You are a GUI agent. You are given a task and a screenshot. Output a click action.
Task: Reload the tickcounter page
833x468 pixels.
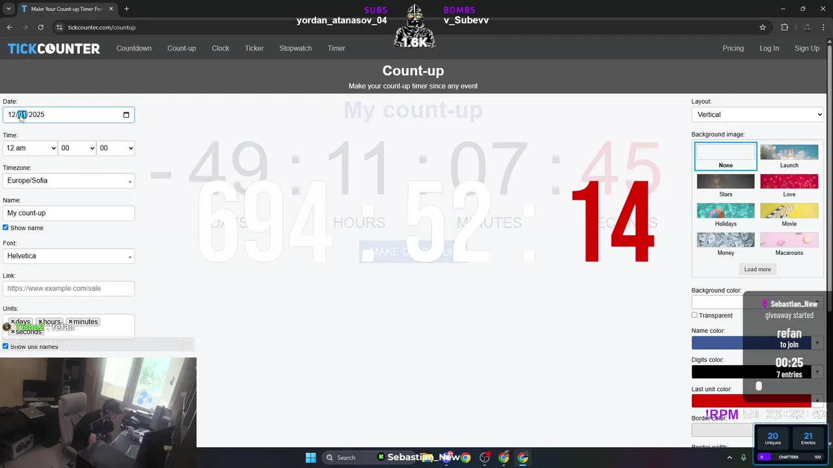coord(40,27)
